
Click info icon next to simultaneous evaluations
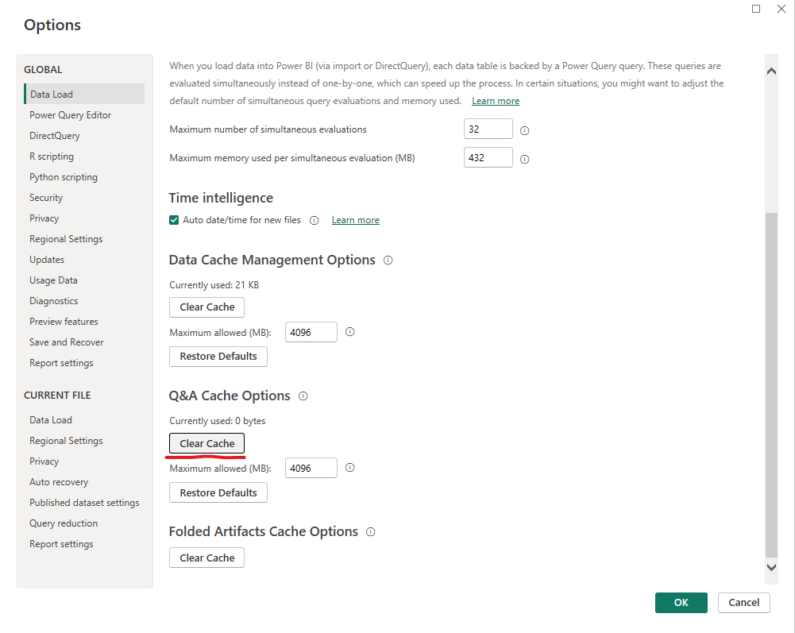click(525, 131)
